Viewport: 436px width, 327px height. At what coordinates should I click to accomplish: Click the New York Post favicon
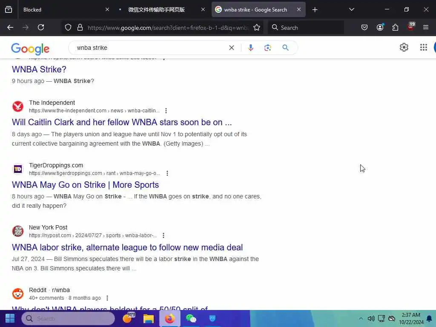coord(18,231)
